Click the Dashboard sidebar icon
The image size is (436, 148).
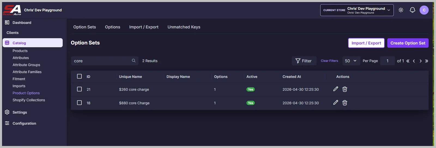[x=7, y=22]
